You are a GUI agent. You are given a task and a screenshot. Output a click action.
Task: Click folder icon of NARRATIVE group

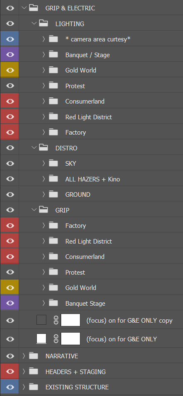point(33,356)
